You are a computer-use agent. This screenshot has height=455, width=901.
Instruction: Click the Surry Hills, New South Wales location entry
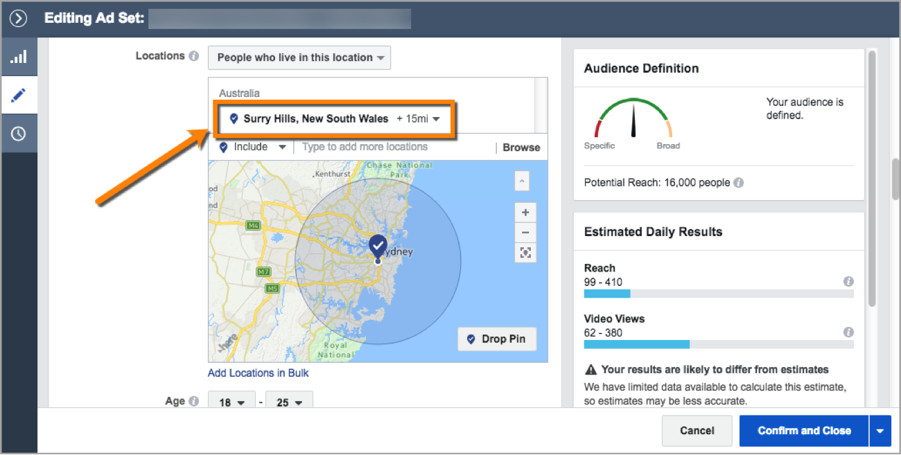click(x=316, y=119)
